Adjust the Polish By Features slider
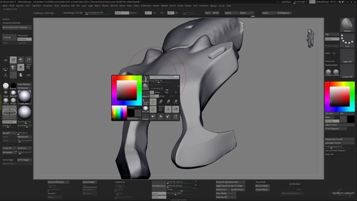This screenshot has width=357, height=201. [181, 182]
